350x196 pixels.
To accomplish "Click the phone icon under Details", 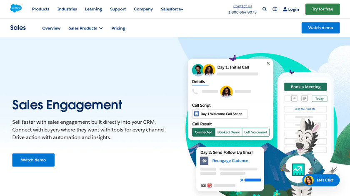I will click(195, 91).
